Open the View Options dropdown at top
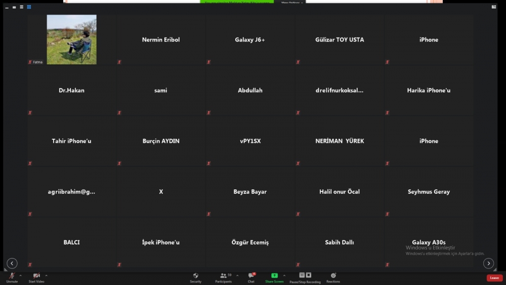 coord(292,2)
